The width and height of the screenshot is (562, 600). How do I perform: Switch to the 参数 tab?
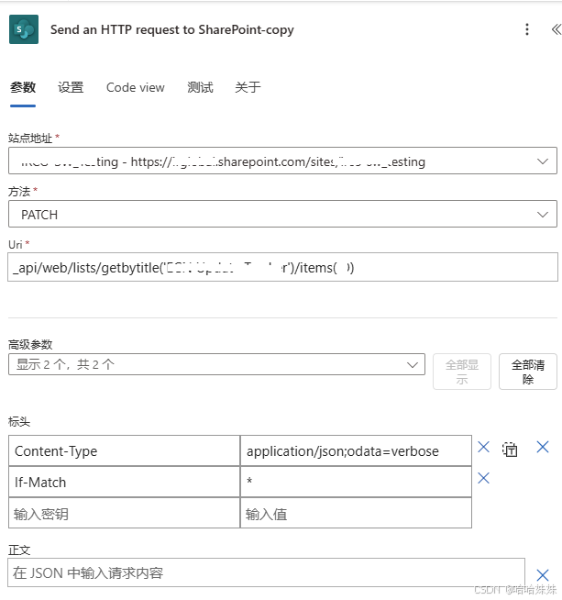pyautogui.click(x=23, y=87)
